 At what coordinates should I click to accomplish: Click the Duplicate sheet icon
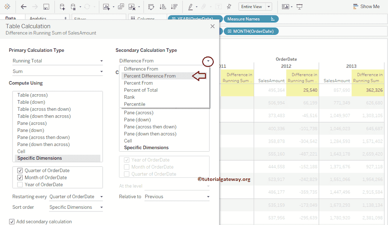121,7
